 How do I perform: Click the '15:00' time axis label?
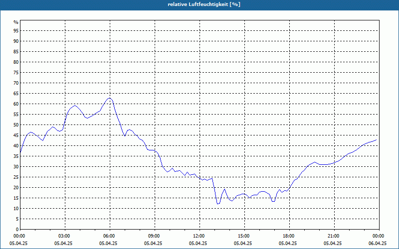pyautogui.click(x=243, y=236)
